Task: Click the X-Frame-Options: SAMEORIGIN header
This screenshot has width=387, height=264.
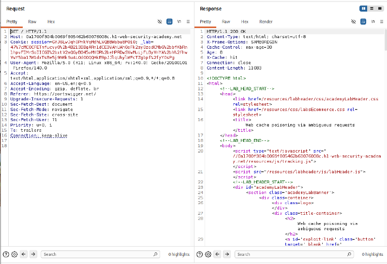Action: tap(242, 42)
